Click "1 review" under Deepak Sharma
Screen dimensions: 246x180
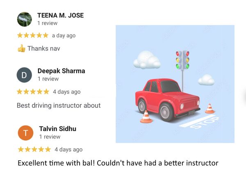48,79
